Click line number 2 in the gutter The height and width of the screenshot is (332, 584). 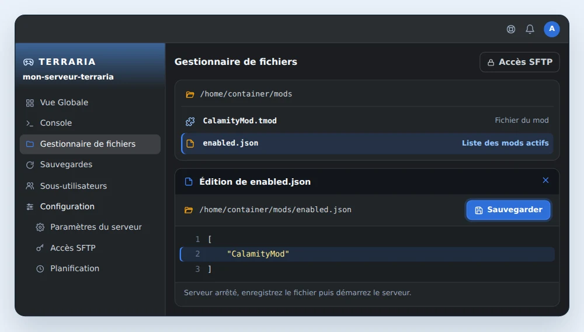click(x=198, y=254)
